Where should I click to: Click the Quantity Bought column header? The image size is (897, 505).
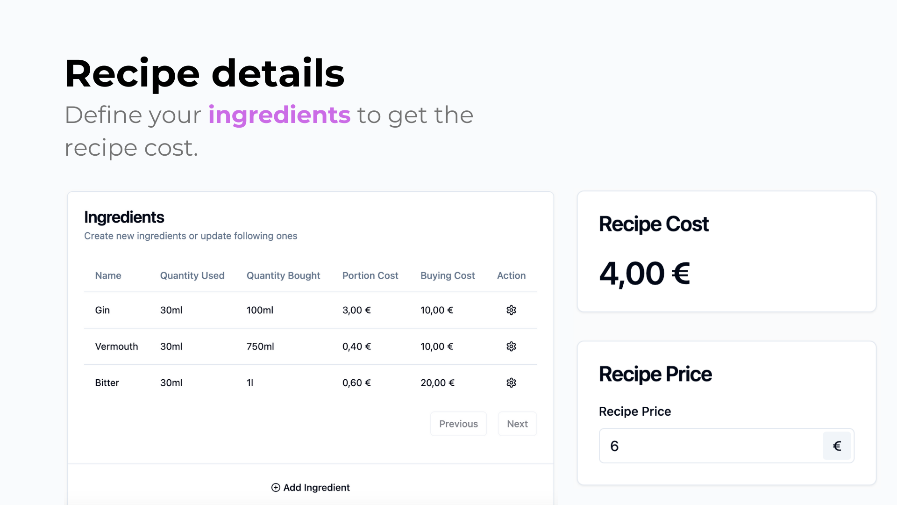click(283, 275)
